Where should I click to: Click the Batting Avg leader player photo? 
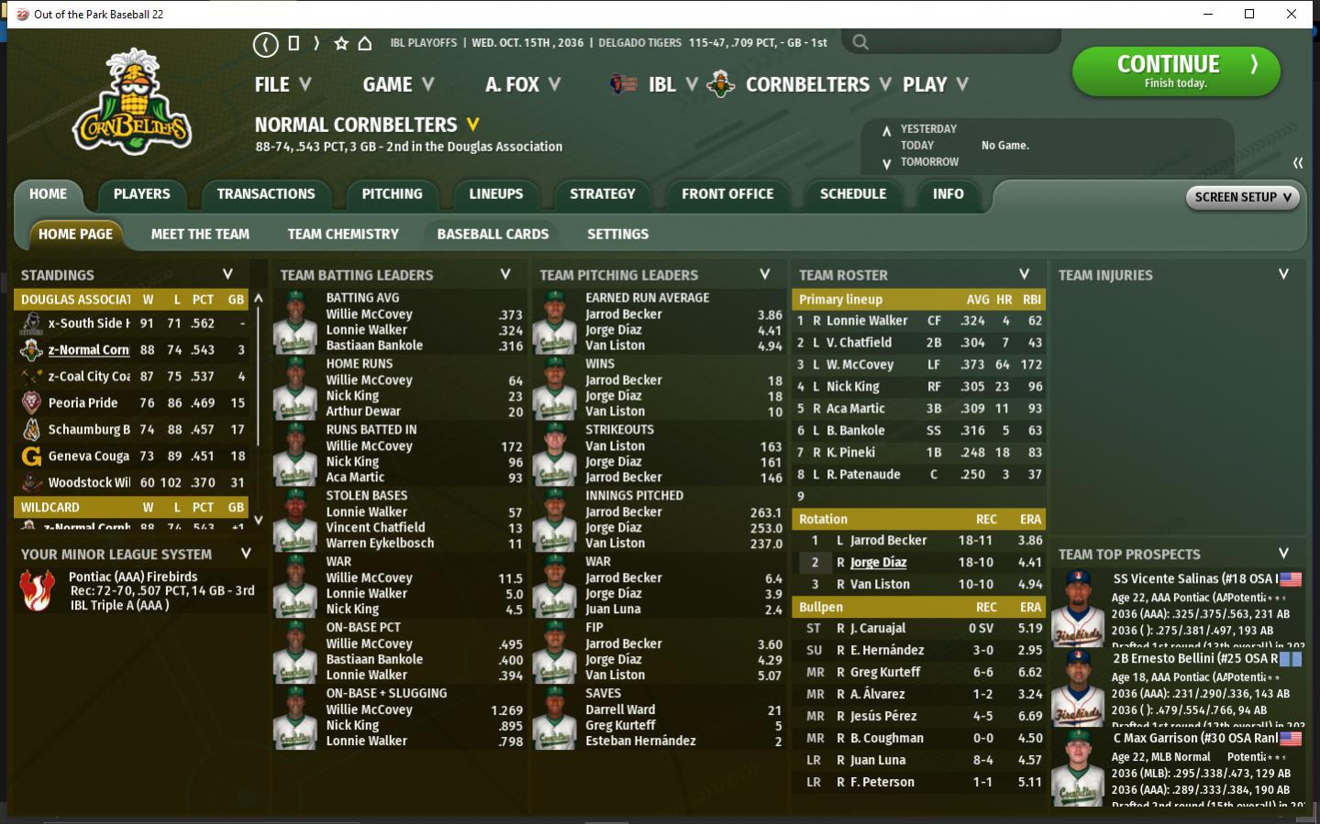[x=295, y=322]
